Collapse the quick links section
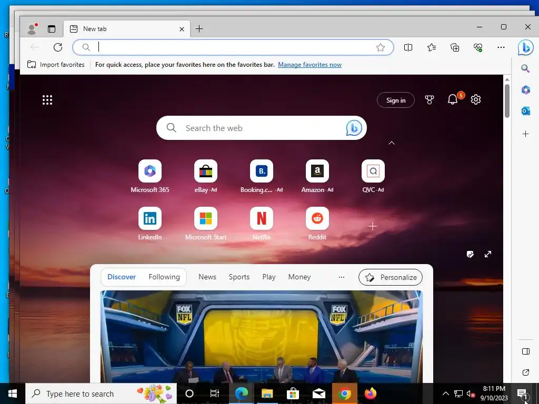Screen dimensions: 539x404 tap(392, 143)
